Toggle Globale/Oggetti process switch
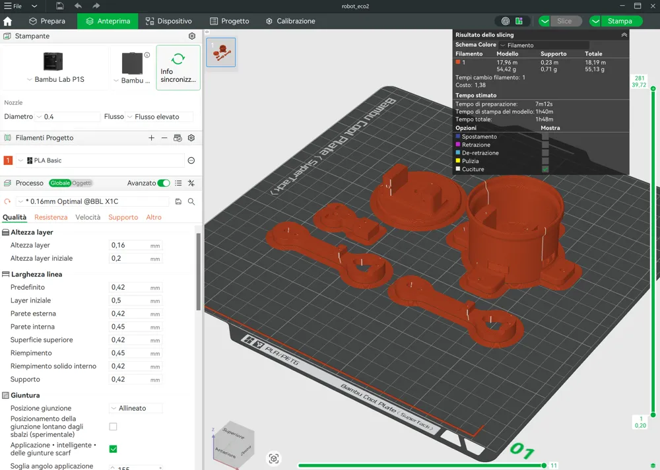Image resolution: width=660 pixels, height=470 pixels. (71, 184)
